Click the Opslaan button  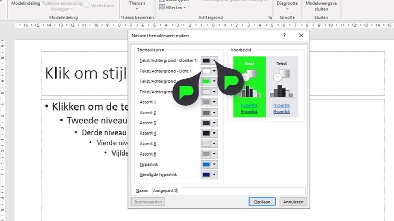(262, 202)
